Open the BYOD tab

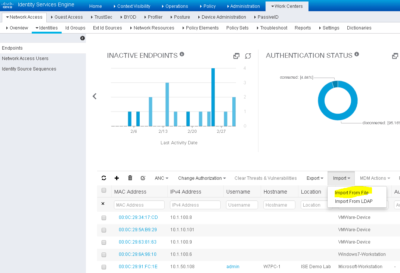pyautogui.click(x=128, y=17)
